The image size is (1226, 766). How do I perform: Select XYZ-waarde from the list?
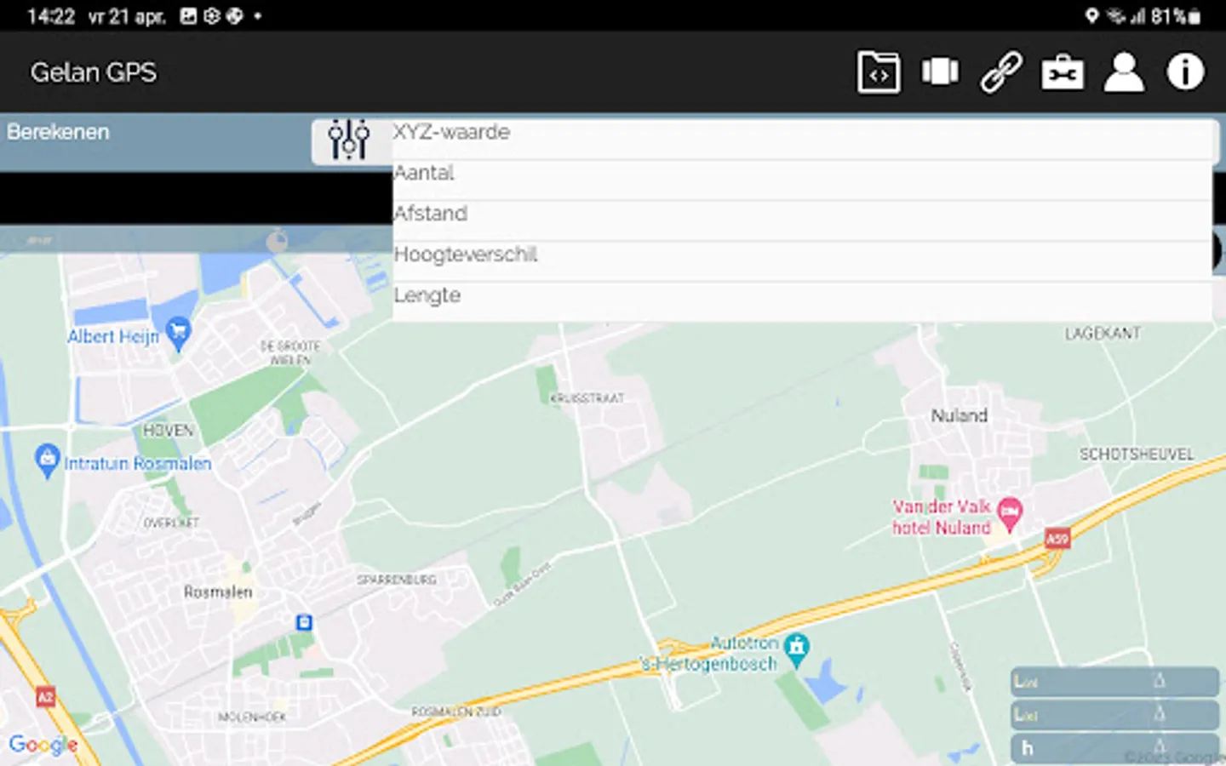802,139
